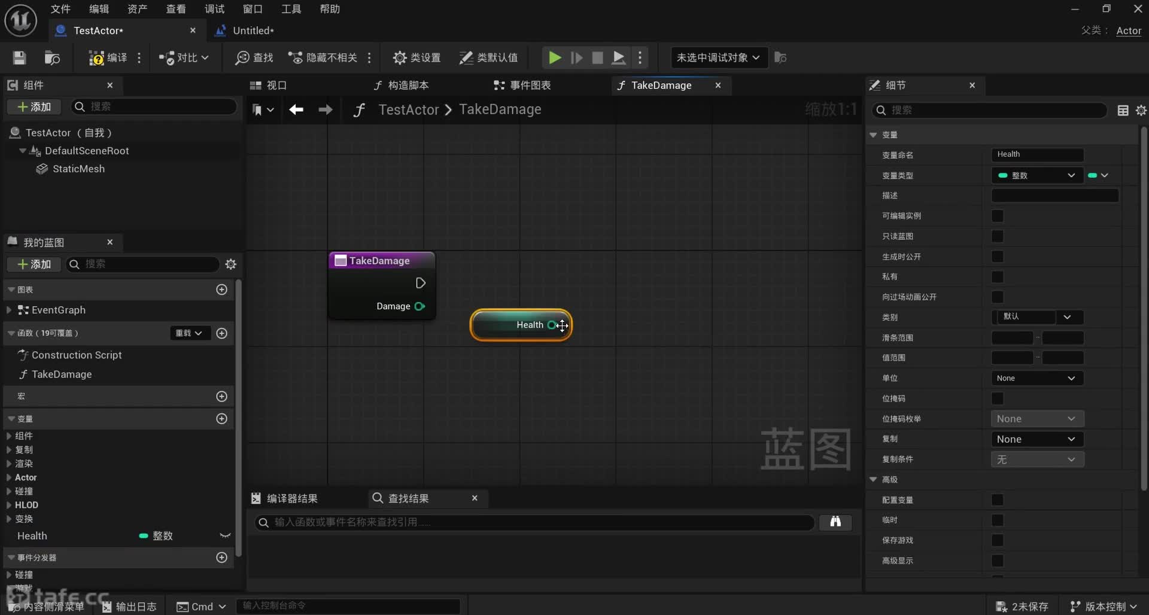
Task: Click the stop simulation button
Action: (597, 57)
